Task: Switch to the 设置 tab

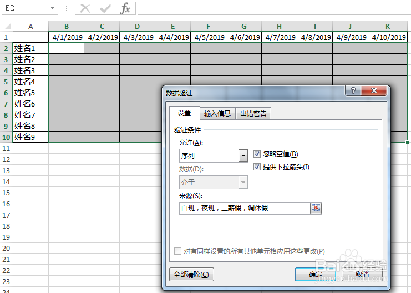Action: coord(184,113)
